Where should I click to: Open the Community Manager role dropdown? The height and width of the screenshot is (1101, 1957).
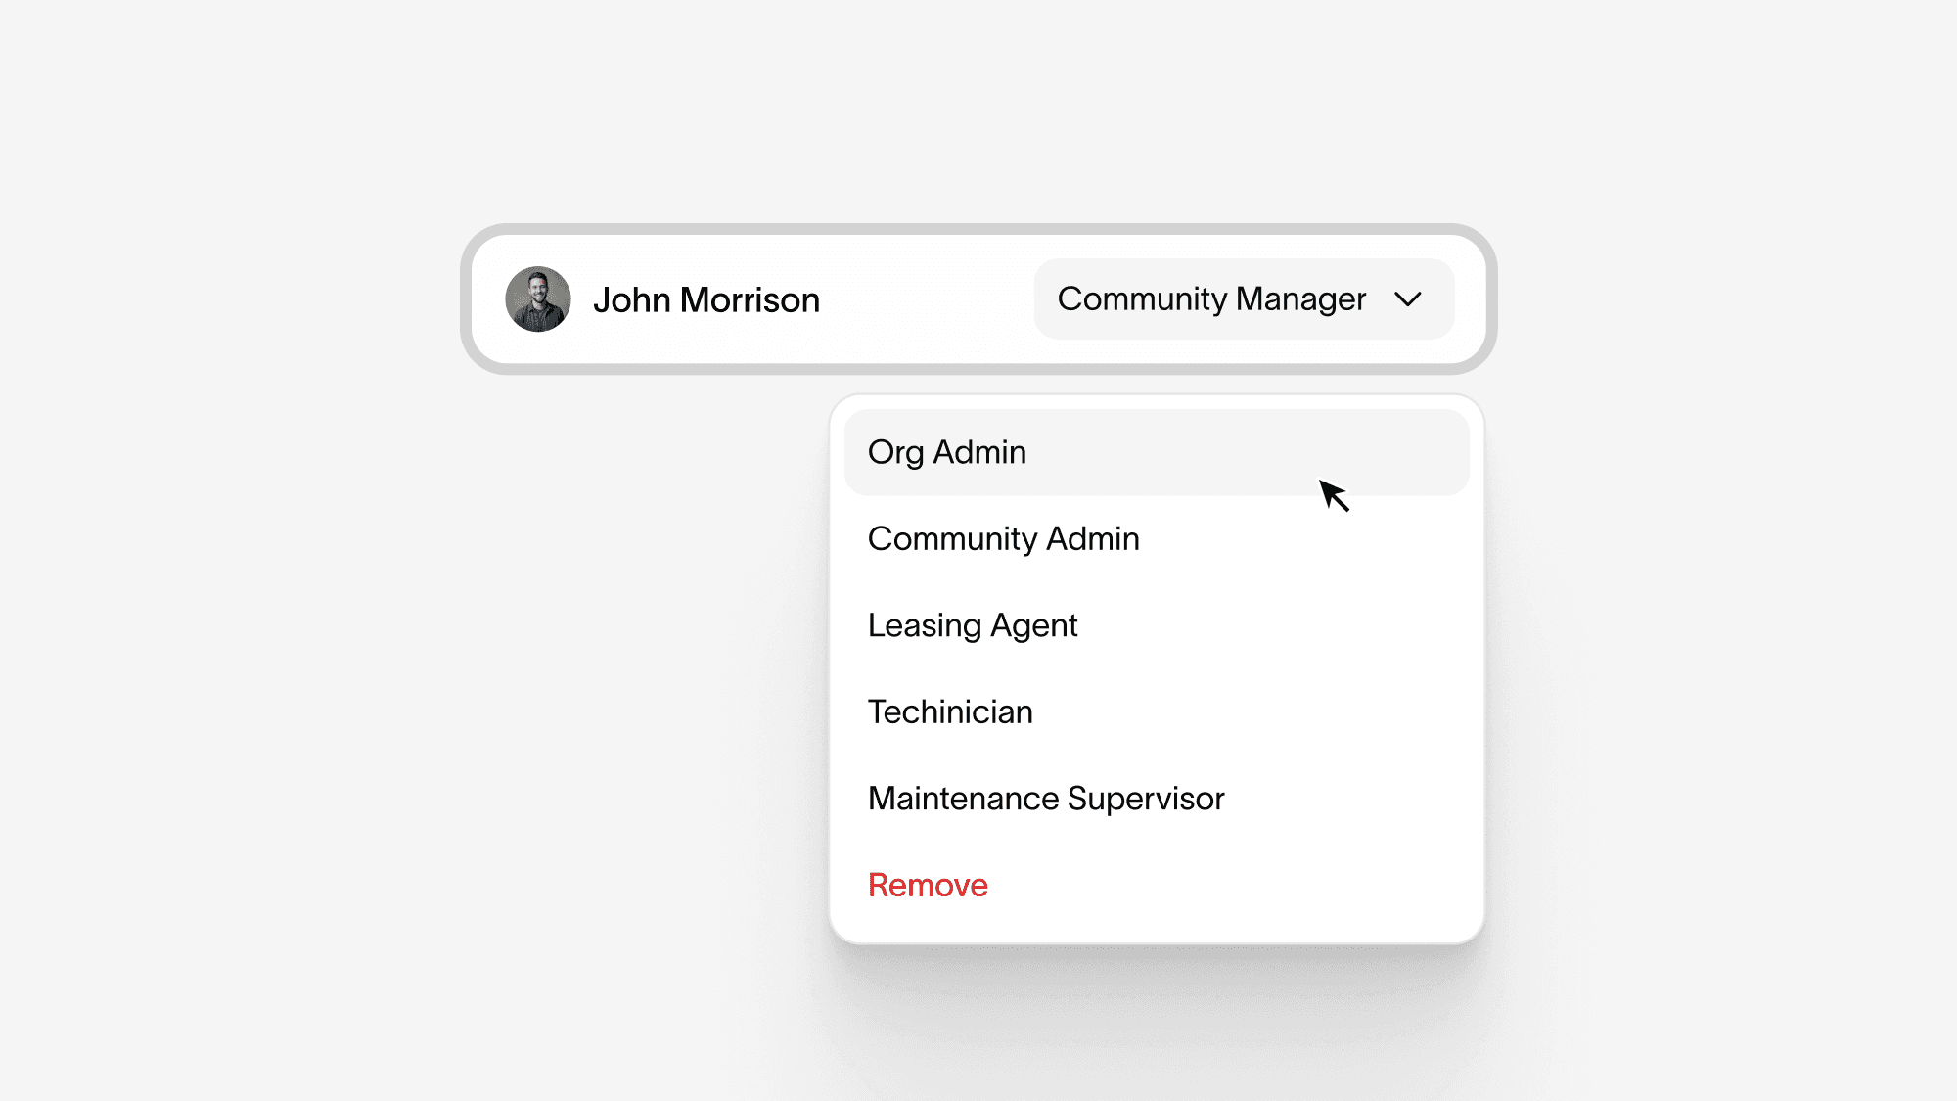pyautogui.click(x=1244, y=298)
